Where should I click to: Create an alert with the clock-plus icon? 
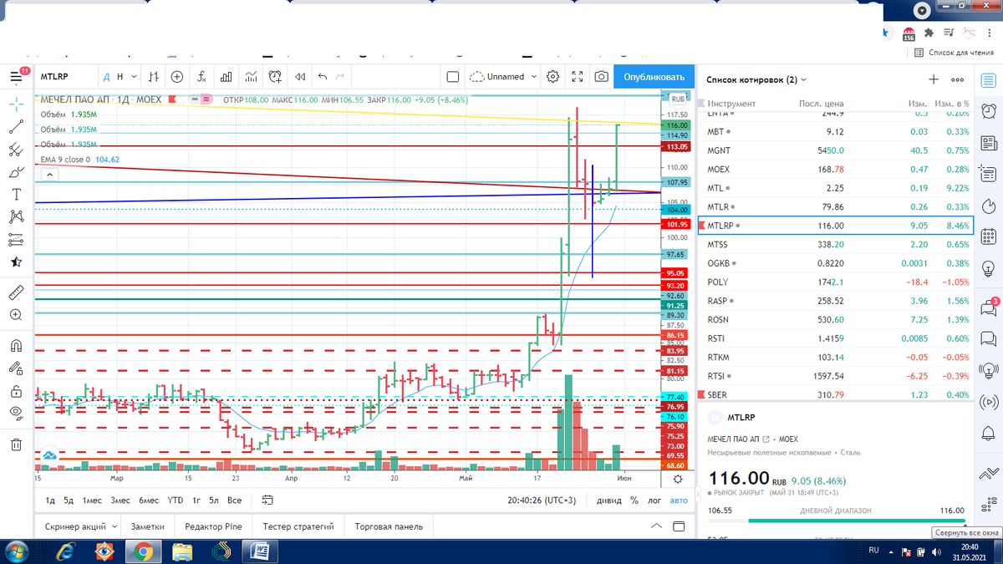[276, 76]
